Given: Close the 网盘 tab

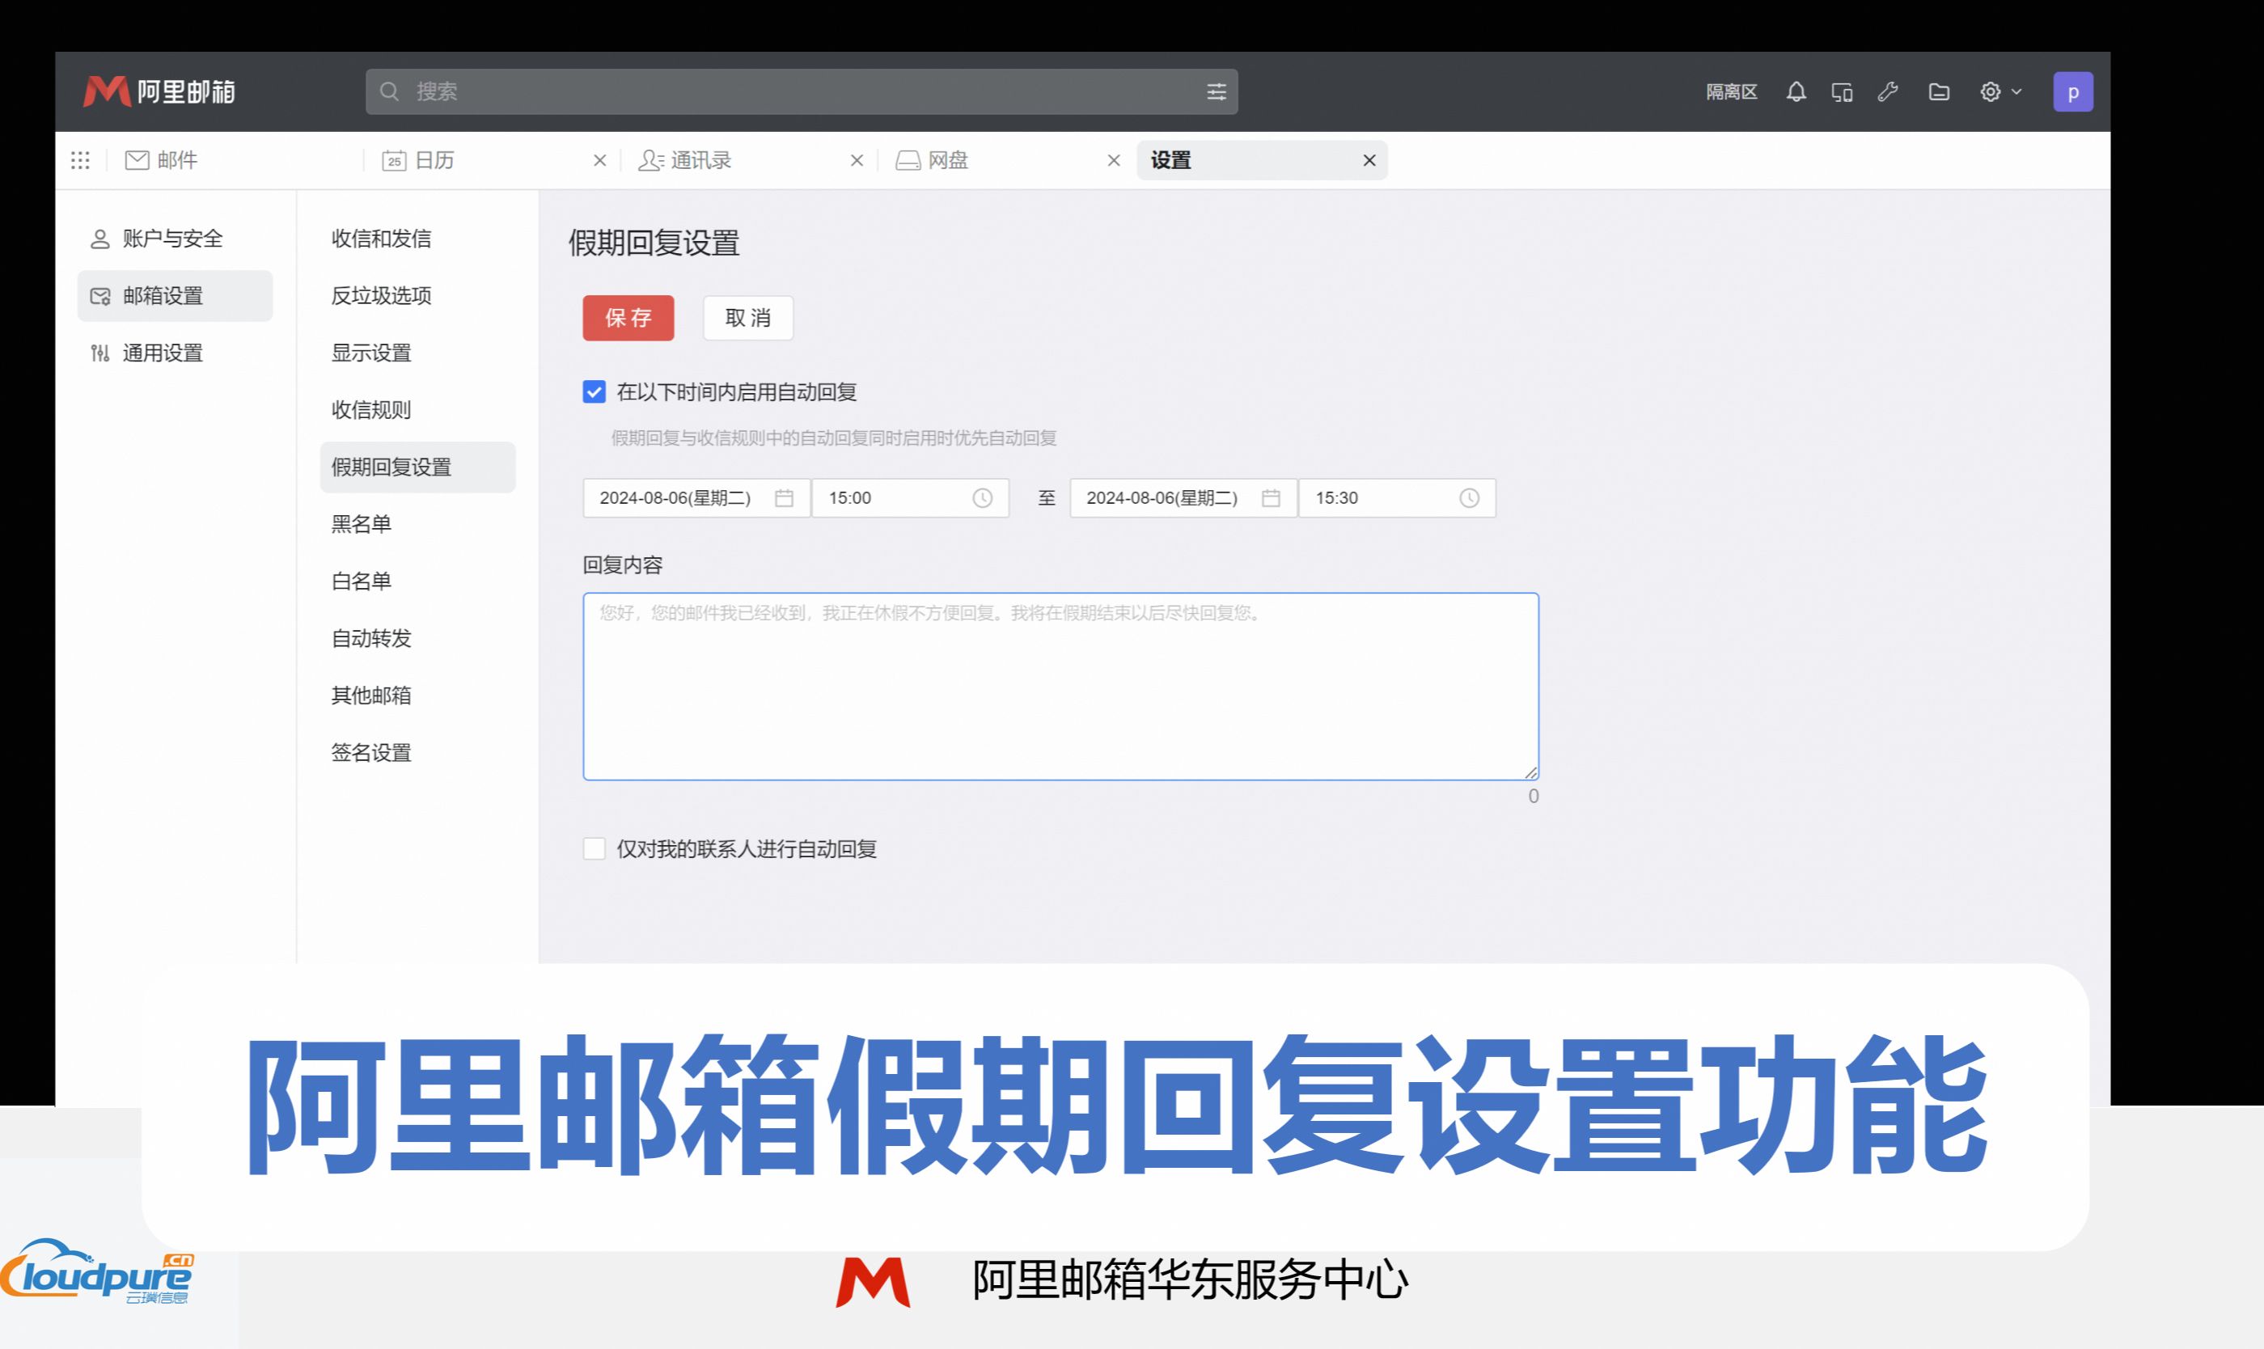Looking at the screenshot, I should tap(1113, 161).
